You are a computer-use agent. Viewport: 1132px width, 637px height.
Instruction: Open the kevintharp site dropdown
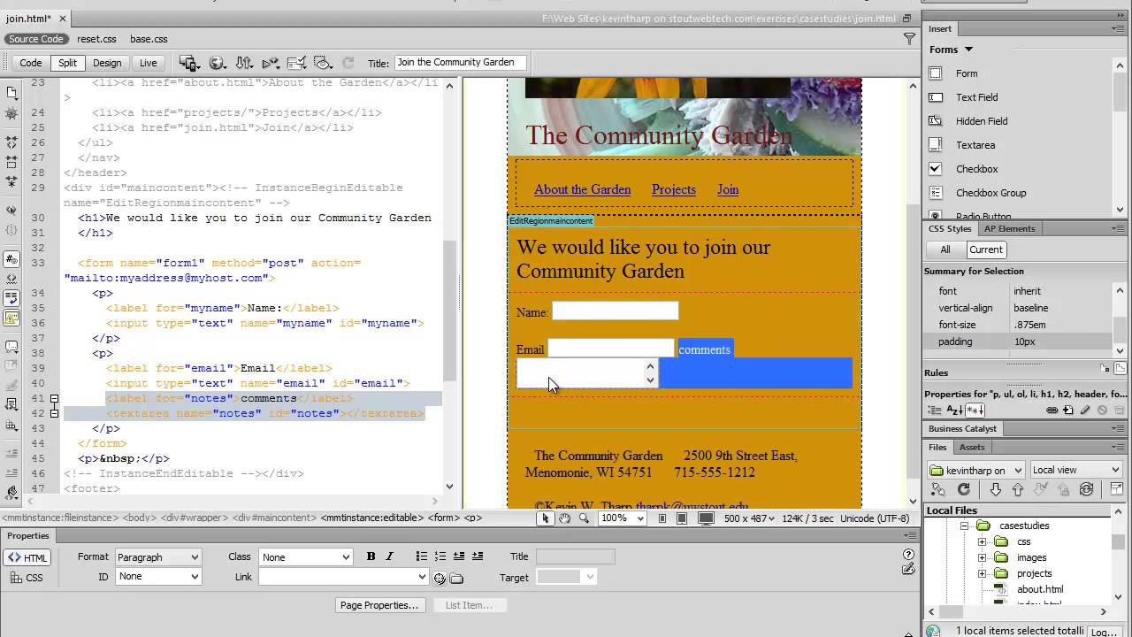click(x=975, y=470)
